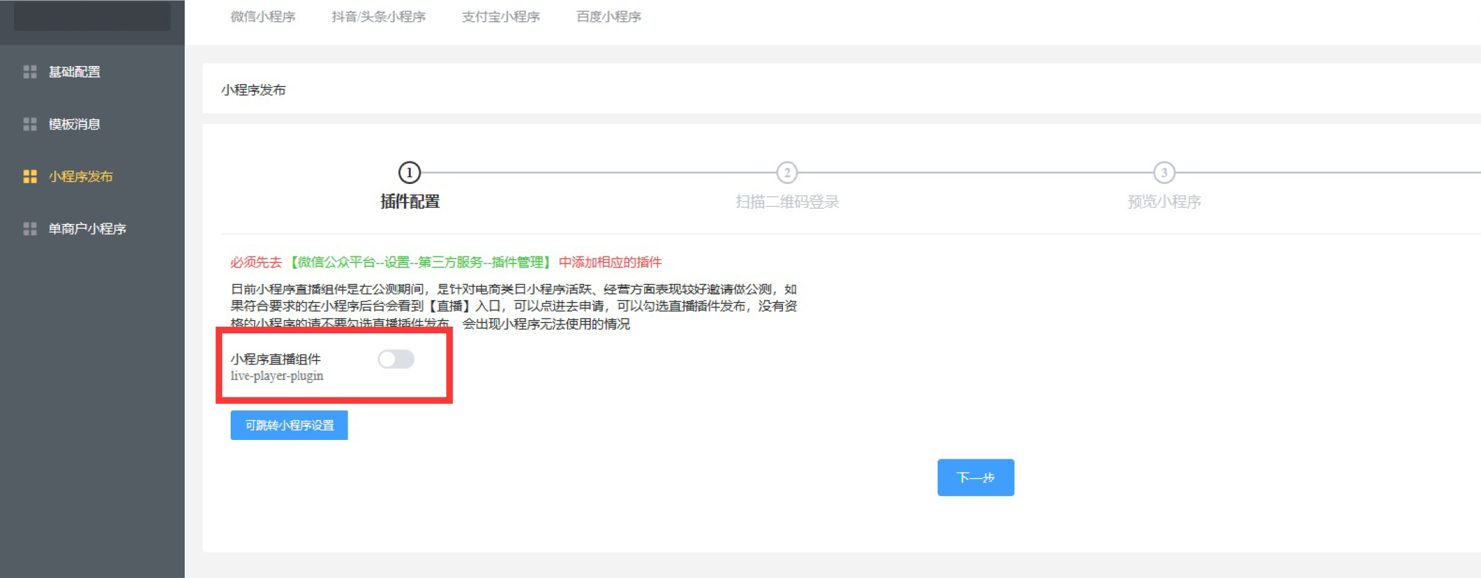Switch to the 支付宝小程序 tab
Image resolution: width=1481 pixels, height=578 pixels.
click(x=501, y=17)
